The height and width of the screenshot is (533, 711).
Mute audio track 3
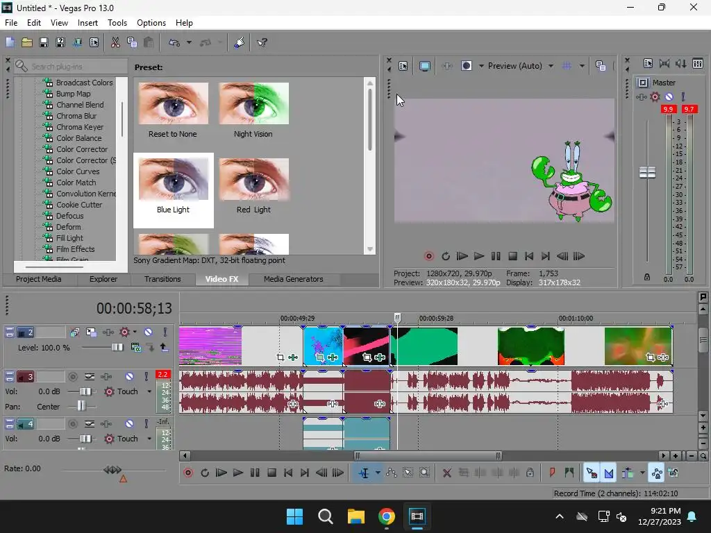click(129, 377)
